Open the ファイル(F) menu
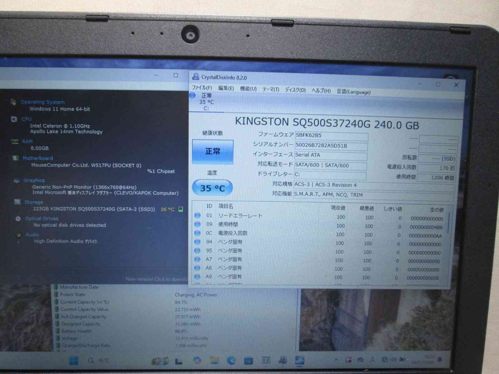499x374 pixels. point(202,88)
